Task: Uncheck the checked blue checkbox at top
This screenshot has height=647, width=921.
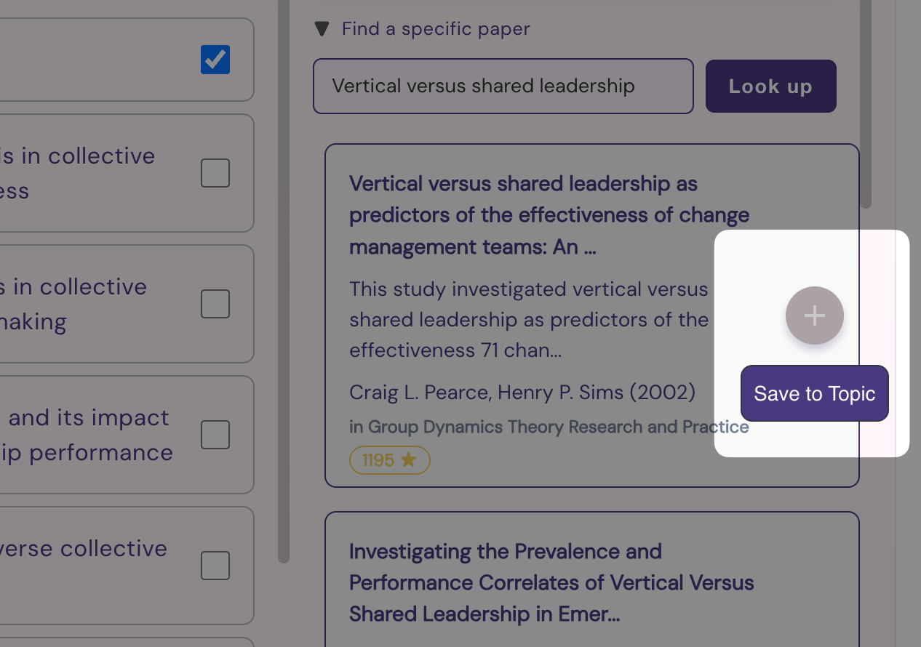Action: [x=215, y=60]
